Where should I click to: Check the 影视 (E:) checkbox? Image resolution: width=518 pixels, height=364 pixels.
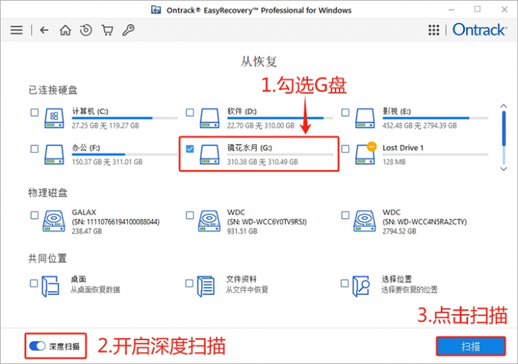tap(345, 112)
